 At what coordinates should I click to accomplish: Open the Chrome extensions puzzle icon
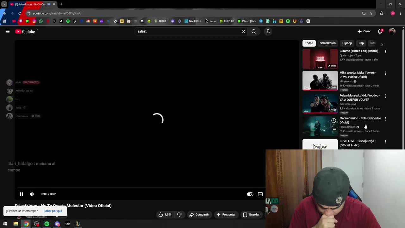pyautogui.click(x=381, y=13)
